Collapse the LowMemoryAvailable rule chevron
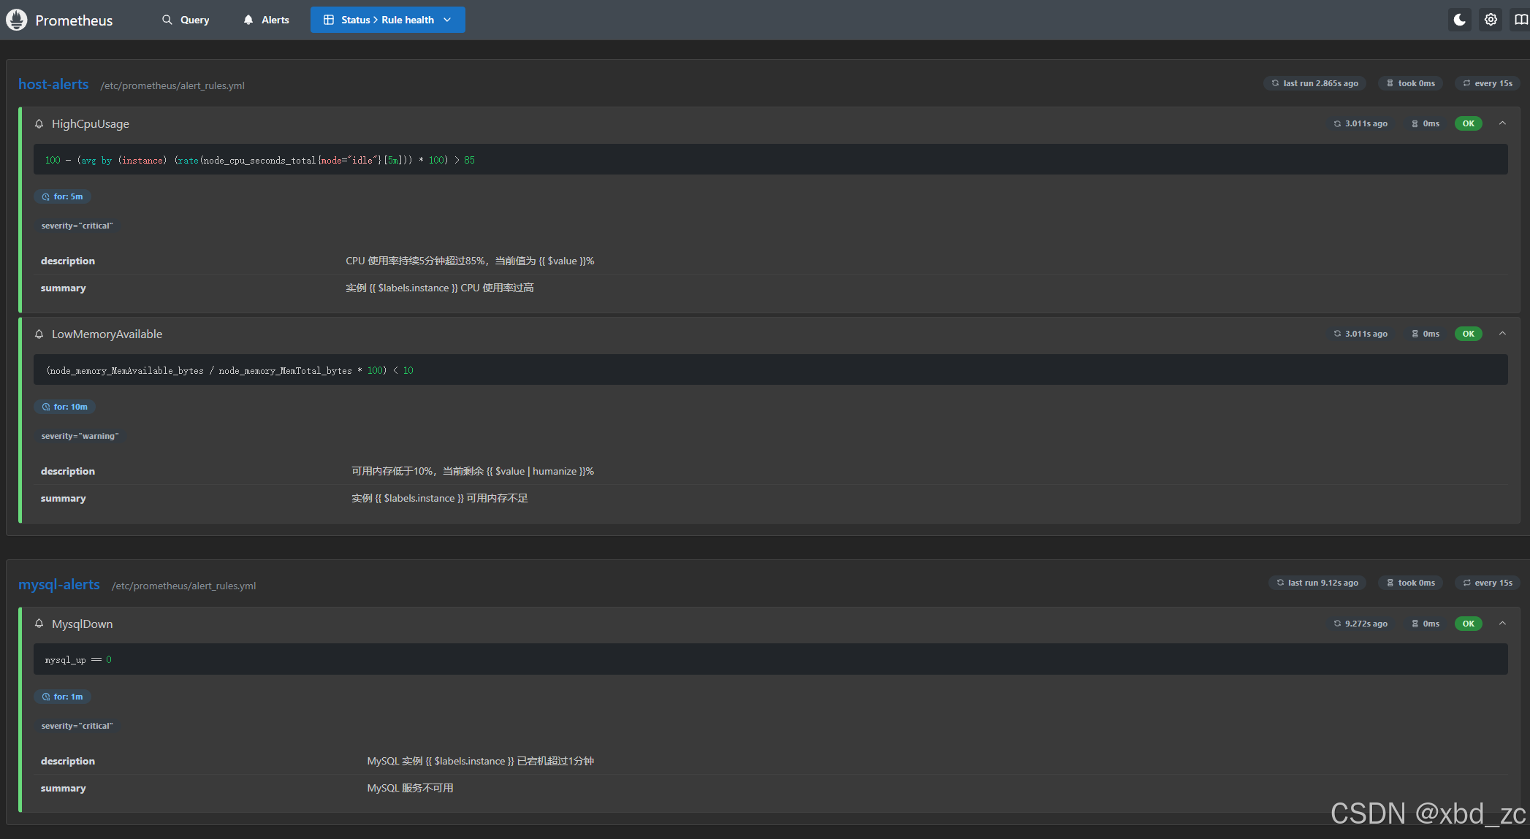The width and height of the screenshot is (1530, 839). pos(1502,334)
